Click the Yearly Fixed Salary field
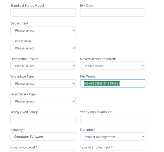Image resolution: width=164 pixels, height=152 pixels. coord(43,119)
